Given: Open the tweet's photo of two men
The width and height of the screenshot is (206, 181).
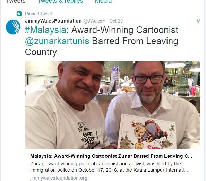Looking at the screenshot, I should click(113, 105).
